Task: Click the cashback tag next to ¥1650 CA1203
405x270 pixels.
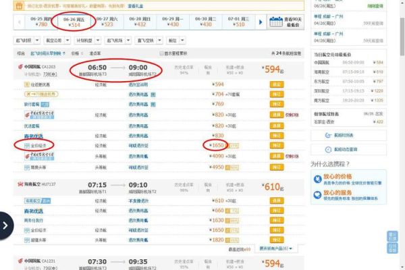Action: [234, 146]
